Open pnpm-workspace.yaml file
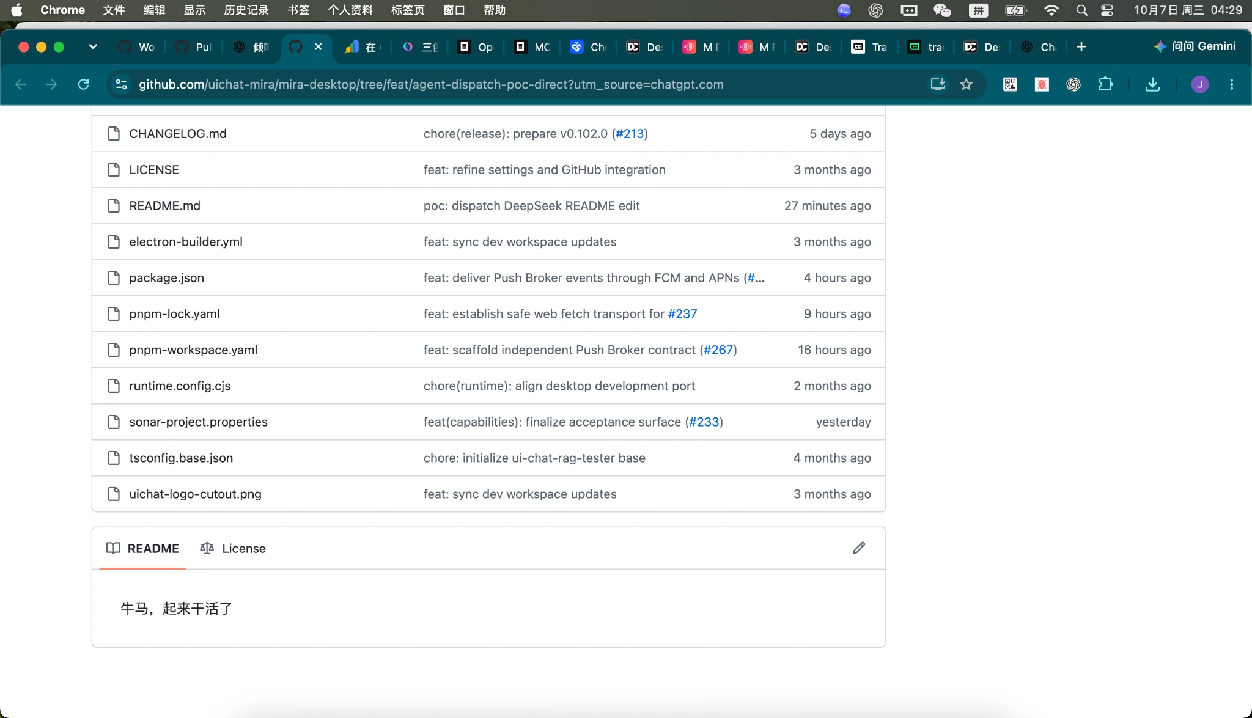 point(193,350)
